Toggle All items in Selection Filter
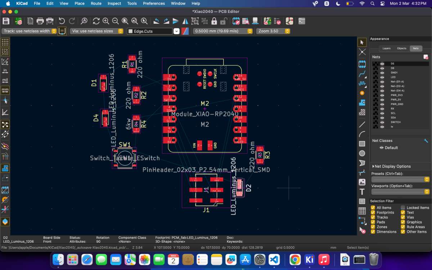The image size is (432, 270). coord(373,208)
